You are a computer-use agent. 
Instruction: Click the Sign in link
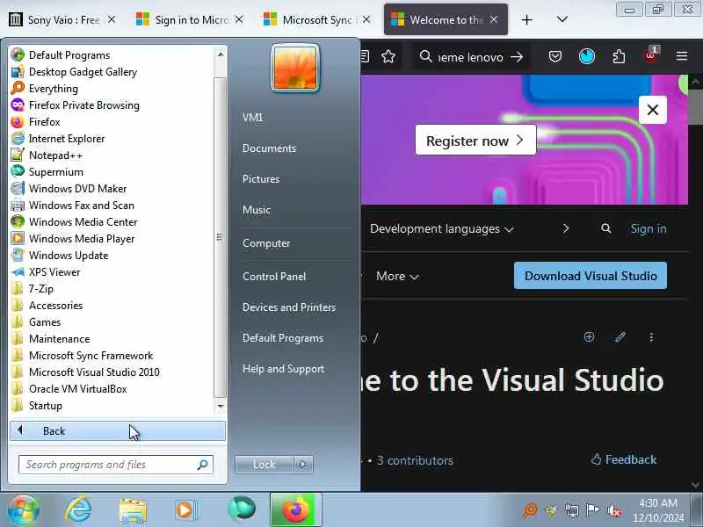[649, 228]
